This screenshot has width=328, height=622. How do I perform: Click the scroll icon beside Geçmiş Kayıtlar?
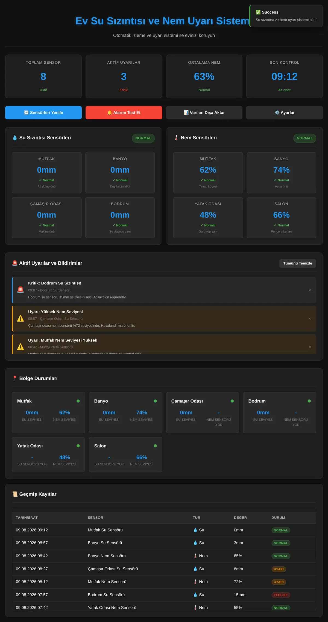[x=15, y=494]
